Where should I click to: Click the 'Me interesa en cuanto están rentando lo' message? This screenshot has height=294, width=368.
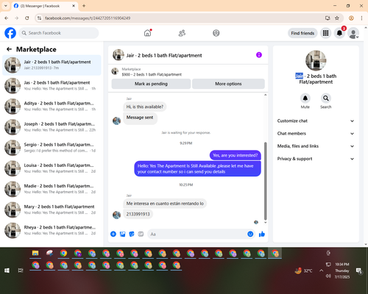pos(165,204)
